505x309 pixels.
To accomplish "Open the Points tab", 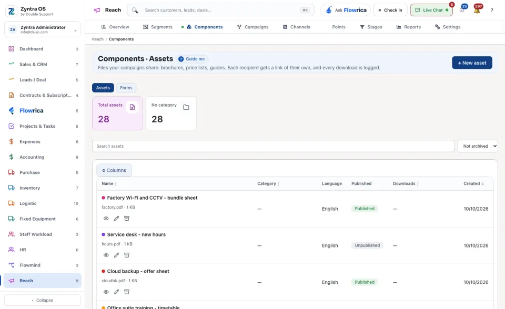I will click(338, 27).
